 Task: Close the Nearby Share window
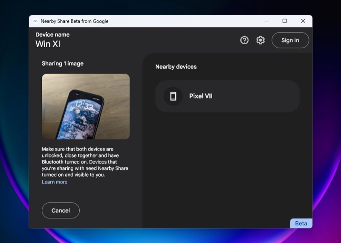(303, 21)
